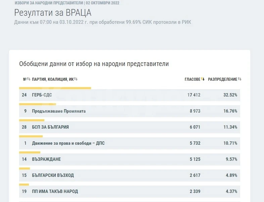Click party number 14 in ВЪЗРАЖДАНЕ row
Viewport: 264px width, 202px height.
tap(24, 159)
